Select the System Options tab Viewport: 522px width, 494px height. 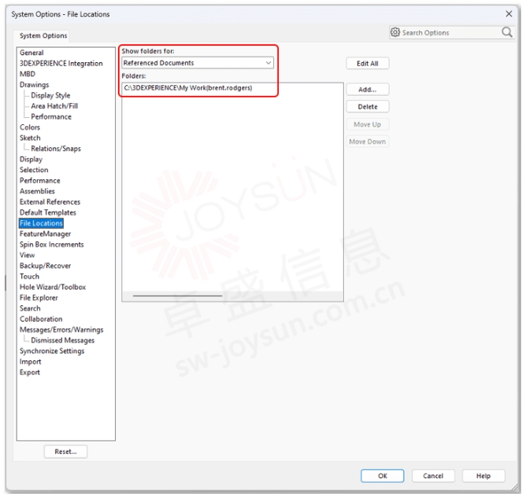(x=43, y=35)
